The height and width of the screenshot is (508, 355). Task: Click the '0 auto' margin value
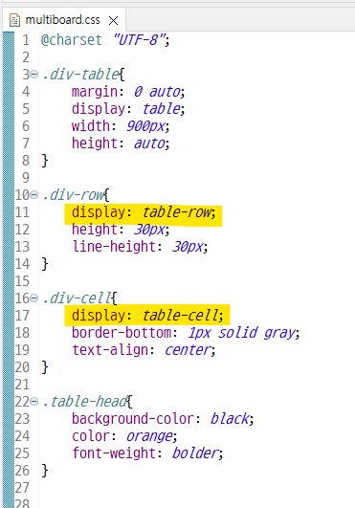click(x=157, y=92)
